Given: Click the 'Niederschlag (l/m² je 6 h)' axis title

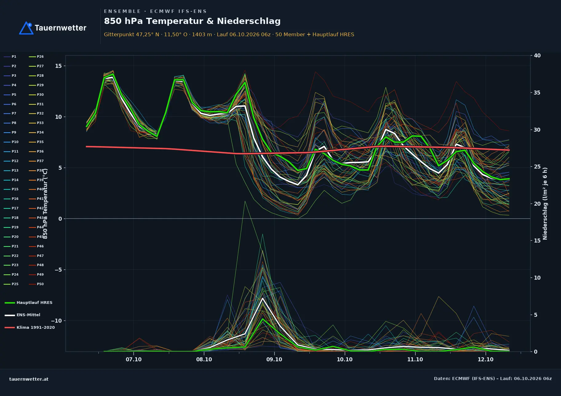Looking at the screenshot, I should (545, 204).
